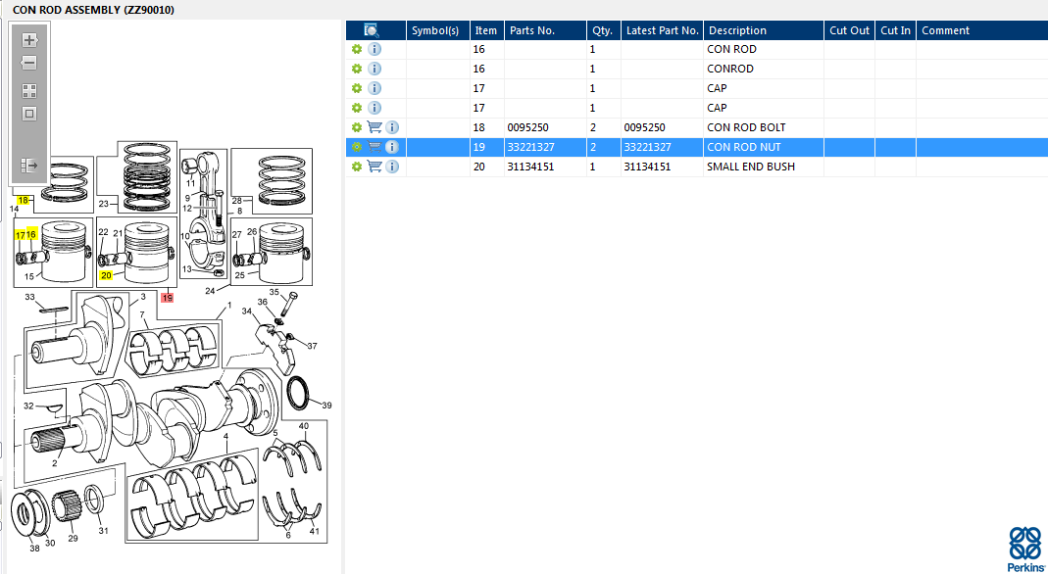This screenshot has height=574, width=1048.
Task: Add SMALL END BUSH to cart
Action: click(x=374, y=167)
